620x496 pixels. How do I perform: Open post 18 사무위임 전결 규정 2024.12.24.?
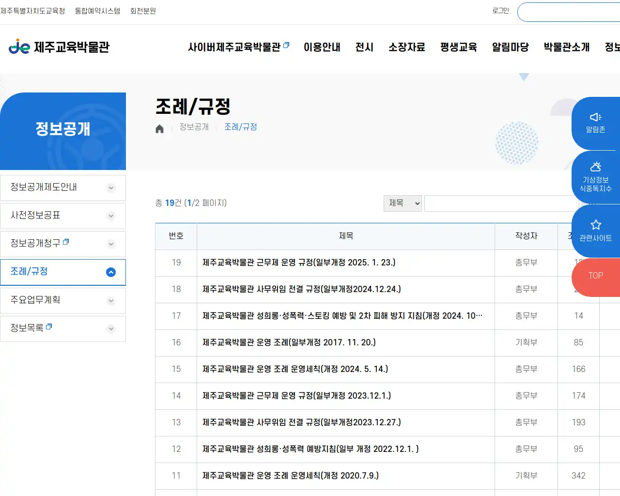302,289
